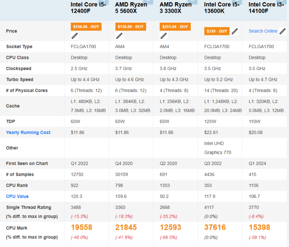Viewport: 289px width, 247px height.
Task: Open the AMD Ryzen 5 5600X heading
Action: click(131, 8)
